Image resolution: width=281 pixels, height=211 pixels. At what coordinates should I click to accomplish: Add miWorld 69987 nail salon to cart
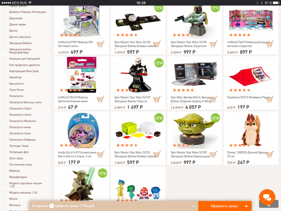100,44
